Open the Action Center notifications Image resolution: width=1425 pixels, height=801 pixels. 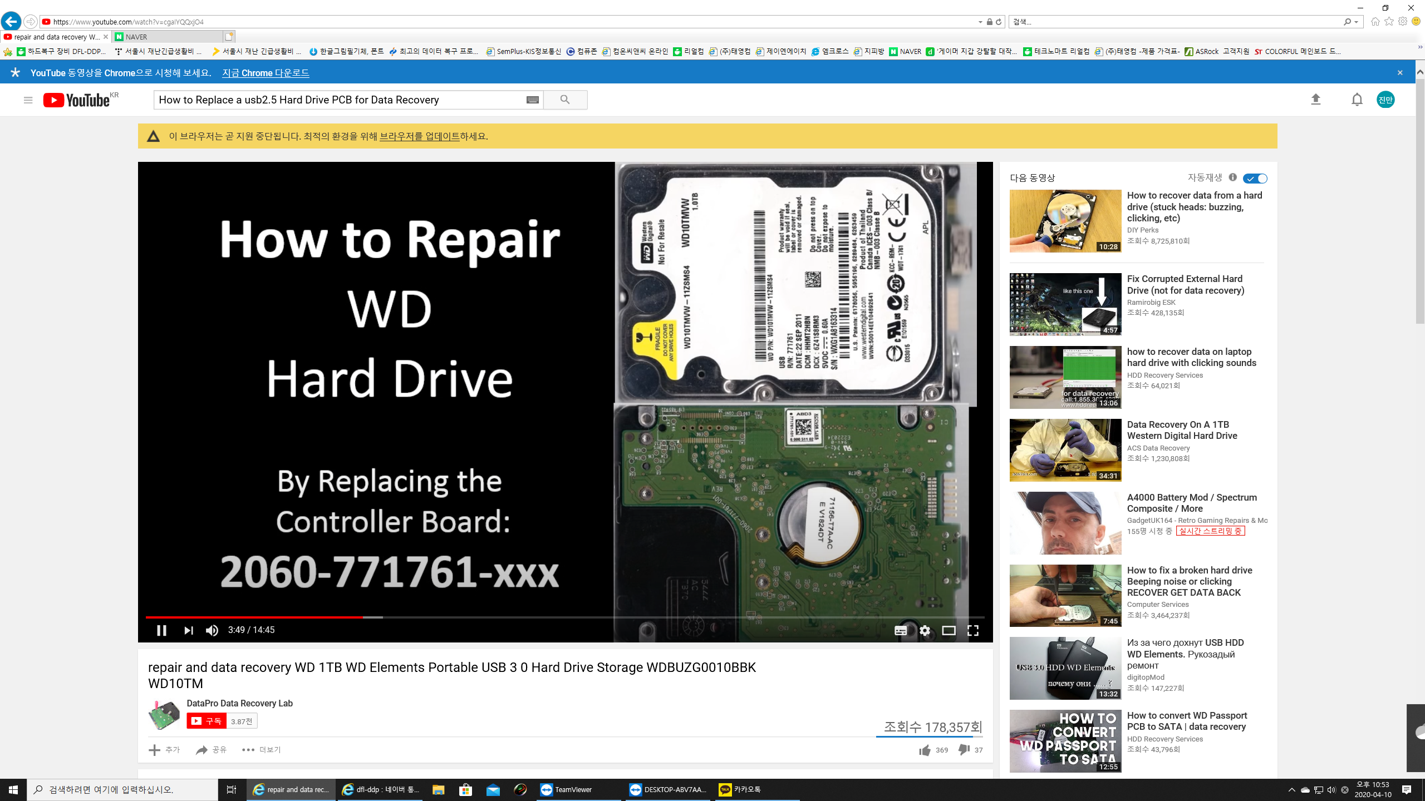click(x=1407, y=789)
